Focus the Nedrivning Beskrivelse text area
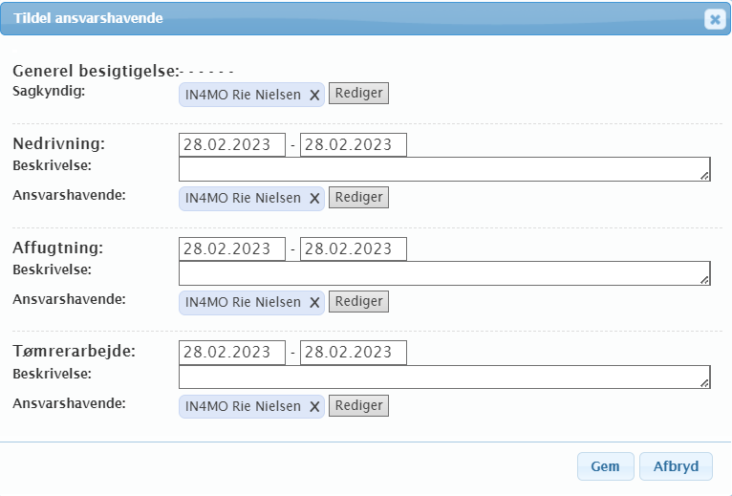 pos(443,169)
